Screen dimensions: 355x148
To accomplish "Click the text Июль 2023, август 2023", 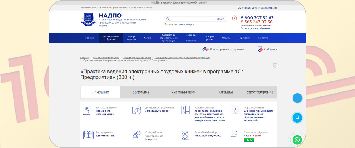I will [208, 136].
